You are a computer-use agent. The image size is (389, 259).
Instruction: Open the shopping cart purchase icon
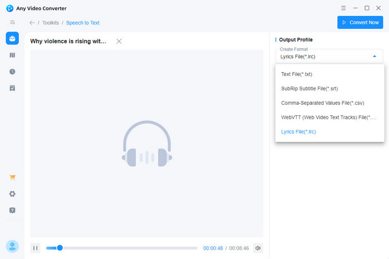pos(12,177)
